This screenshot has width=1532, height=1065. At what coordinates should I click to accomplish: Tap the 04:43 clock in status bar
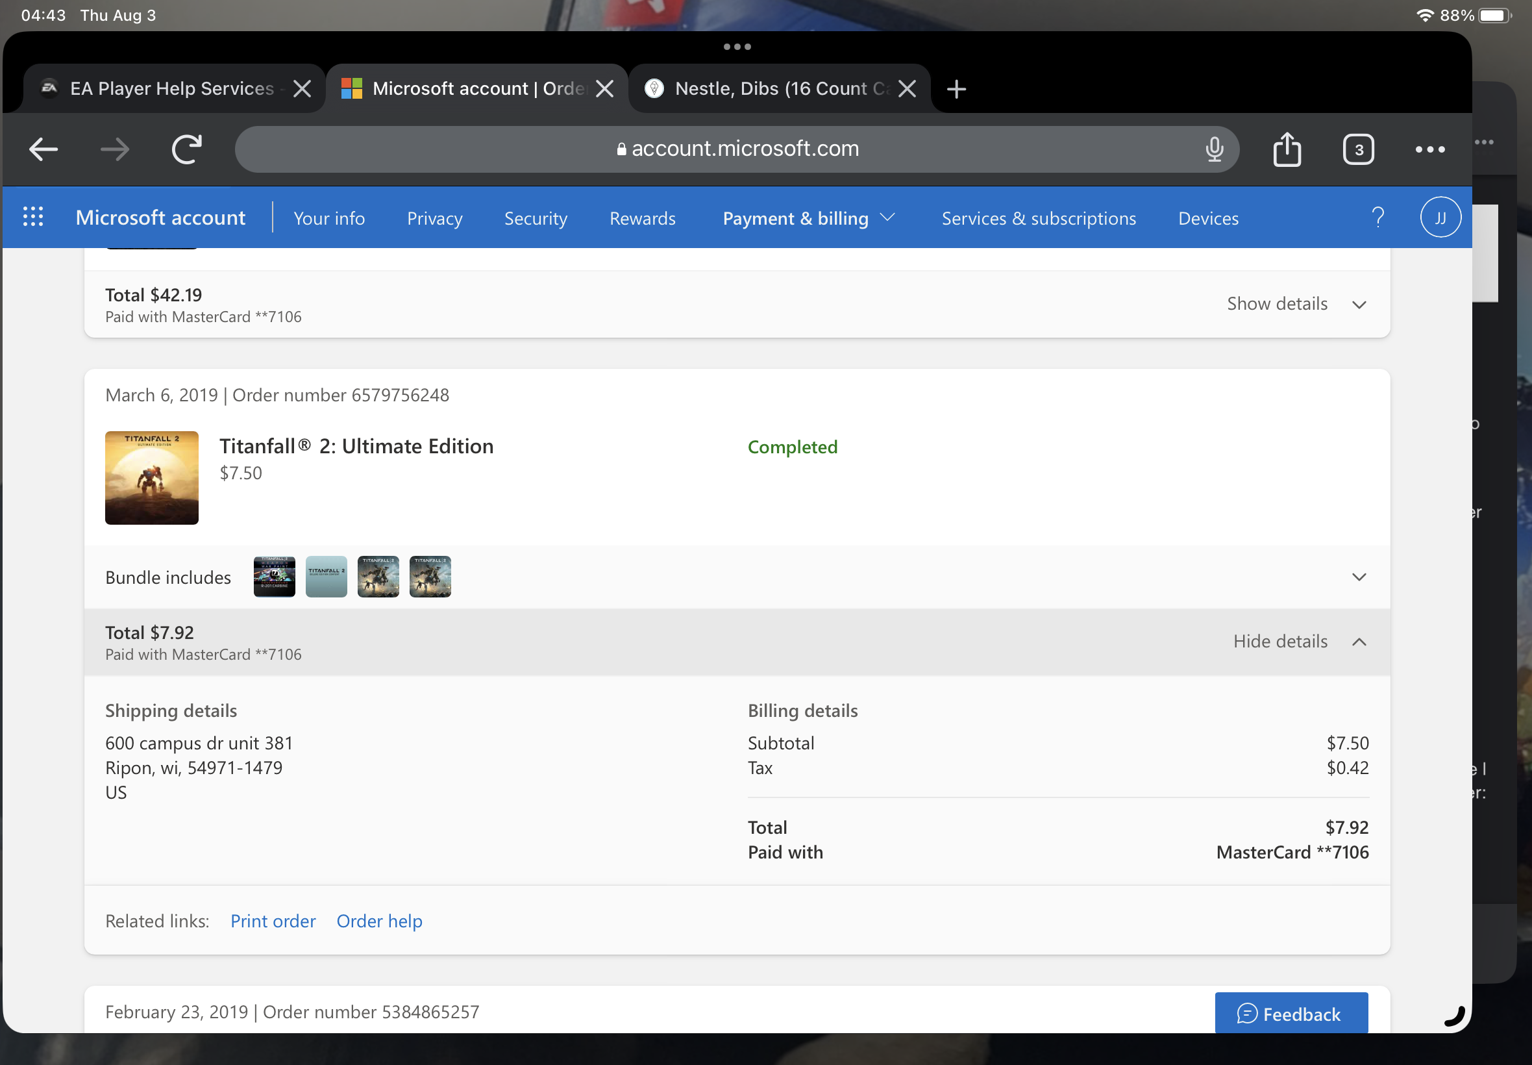pyautogui.click(x=43, y=15)
